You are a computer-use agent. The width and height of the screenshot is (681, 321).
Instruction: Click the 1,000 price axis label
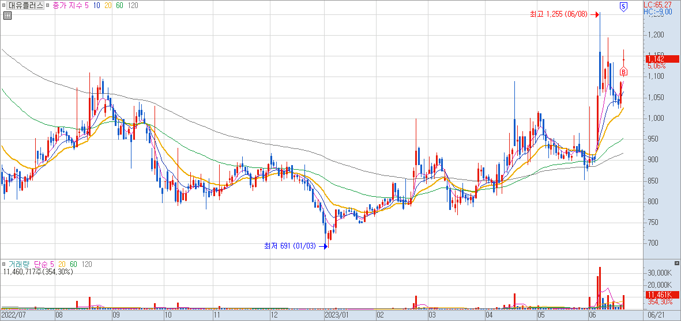click(x=655, y=119)
